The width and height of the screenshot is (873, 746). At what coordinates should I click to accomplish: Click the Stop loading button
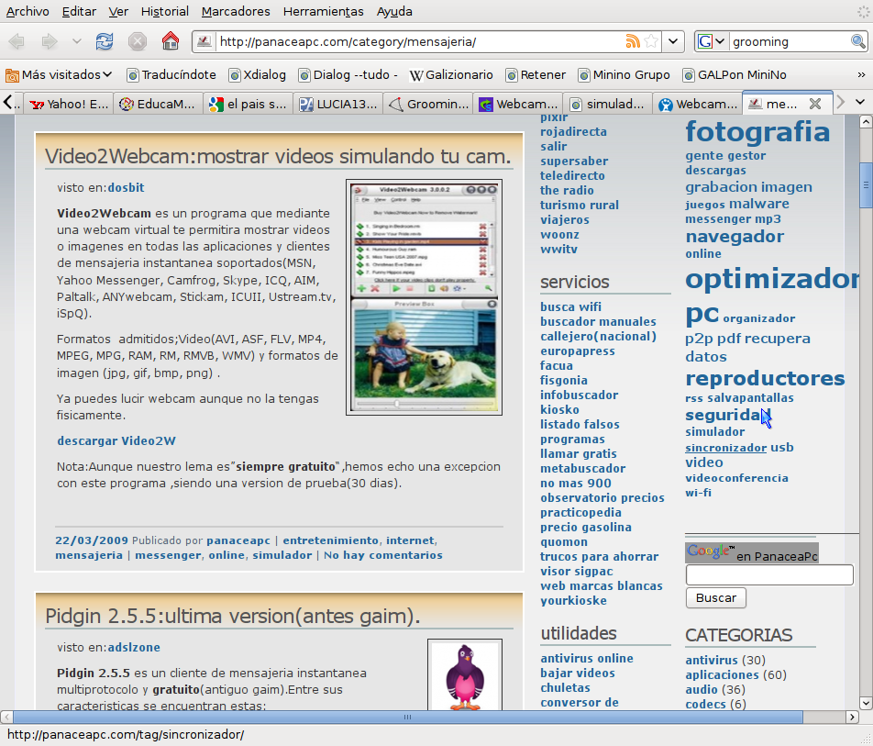137,41
